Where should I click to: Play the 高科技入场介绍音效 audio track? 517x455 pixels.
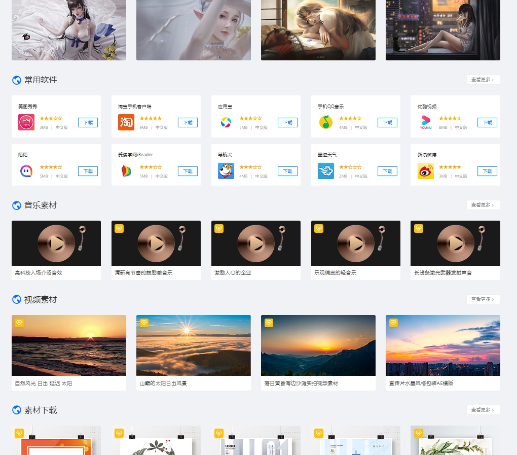(x=57, y=243)
